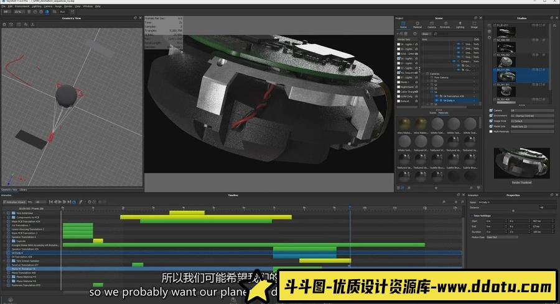
Task: Click the Animation Wizard button
Action: pyautogui.click(x=15, y=202)
